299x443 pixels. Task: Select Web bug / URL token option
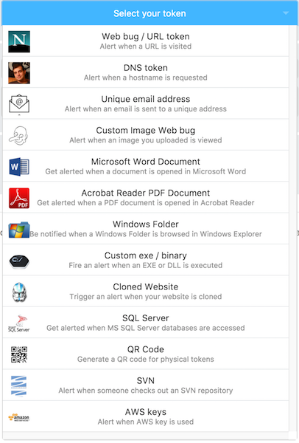pos(146,41)
